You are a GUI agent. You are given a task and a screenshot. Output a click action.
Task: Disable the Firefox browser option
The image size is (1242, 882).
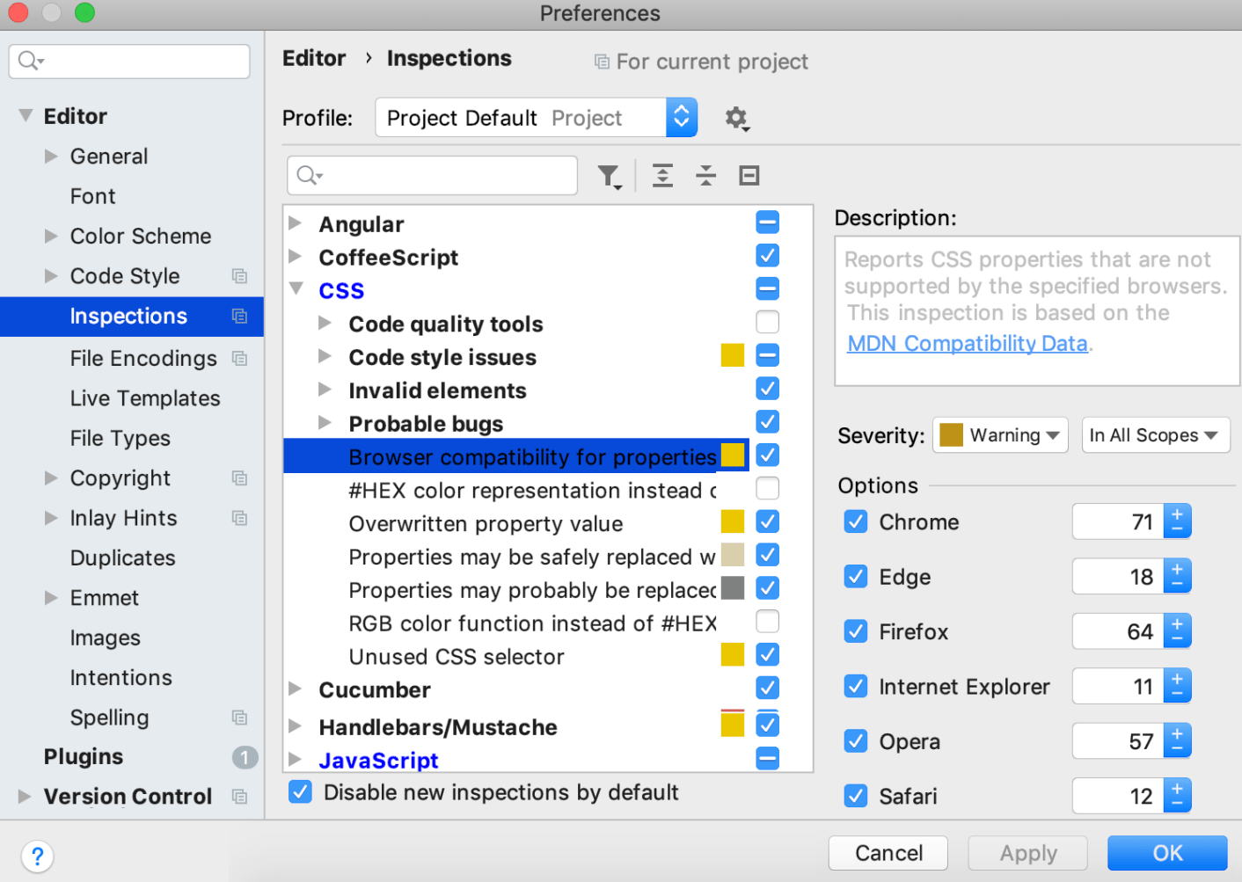coord(855,631)
